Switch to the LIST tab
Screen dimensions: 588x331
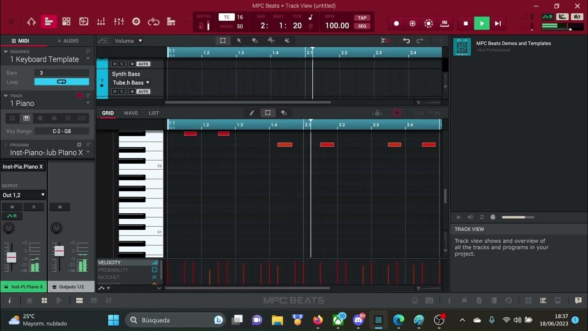tap(154, 113)
